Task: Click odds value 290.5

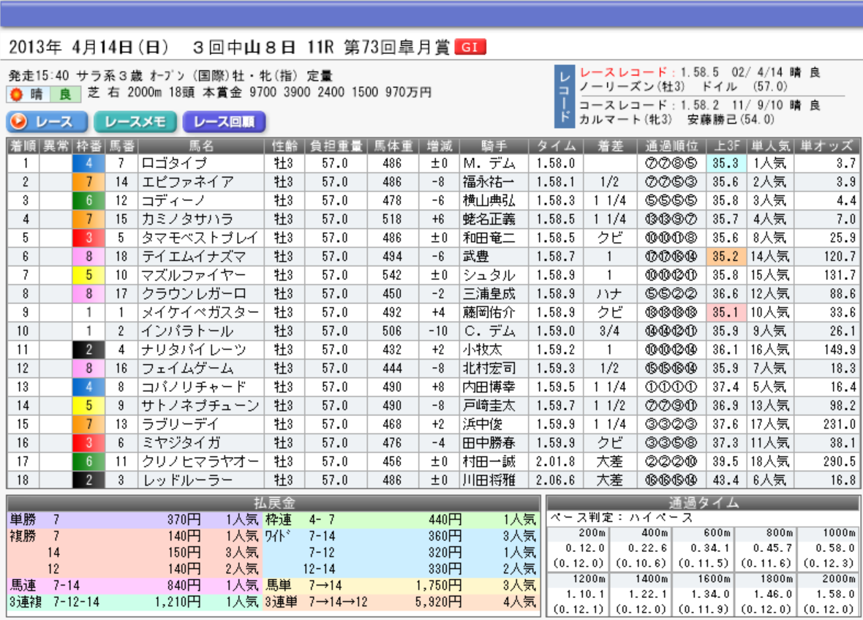Action: pos(840,462)
